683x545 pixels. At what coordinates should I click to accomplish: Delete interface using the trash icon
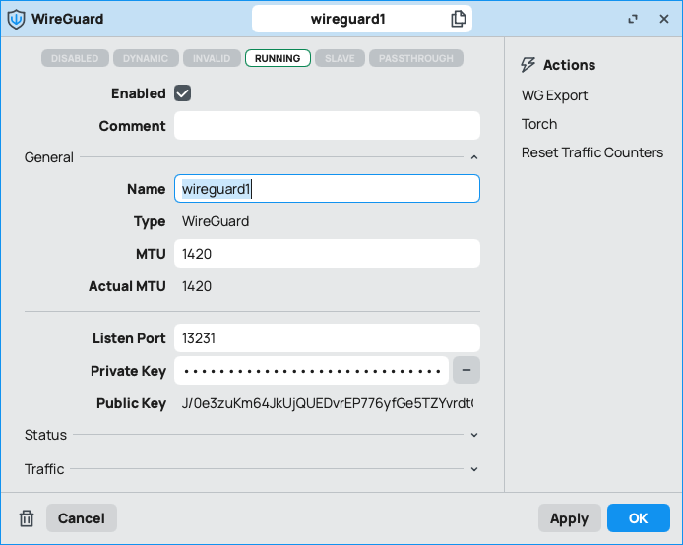[28, 518]
